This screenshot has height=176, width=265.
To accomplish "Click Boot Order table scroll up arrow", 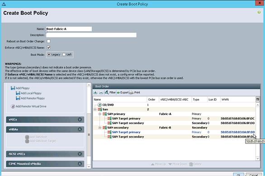I will click(x=258, y=105).
